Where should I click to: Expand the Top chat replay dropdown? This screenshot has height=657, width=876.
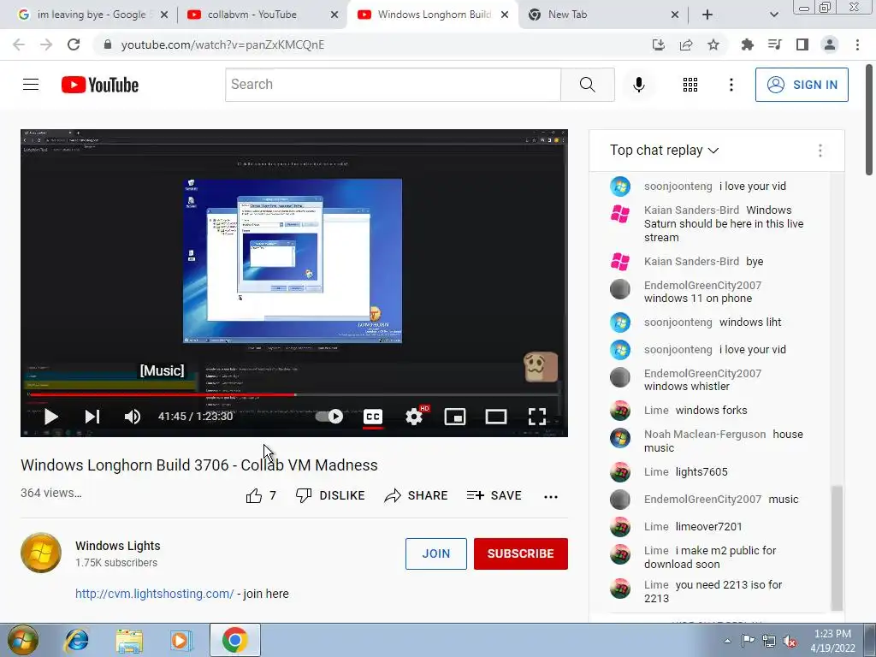coord(664,151)
